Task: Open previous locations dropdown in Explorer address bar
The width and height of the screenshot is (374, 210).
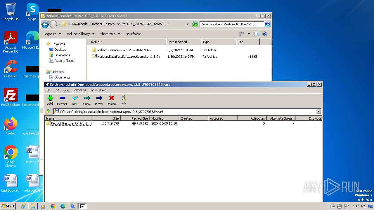Action: [x=188, y=24]
